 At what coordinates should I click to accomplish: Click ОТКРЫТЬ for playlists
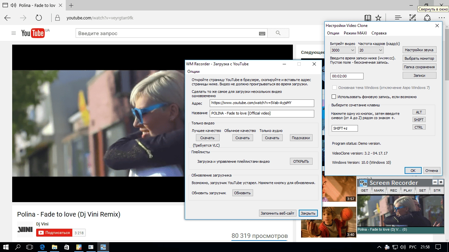[x=301, y=161]
